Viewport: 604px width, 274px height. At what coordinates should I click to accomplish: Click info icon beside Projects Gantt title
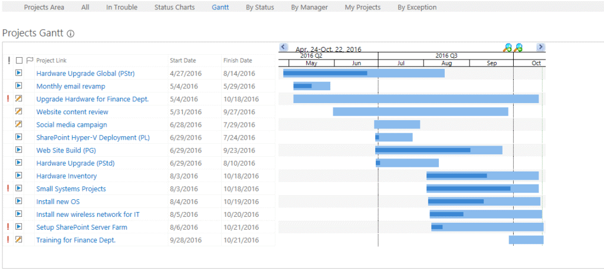pos(71,34)
